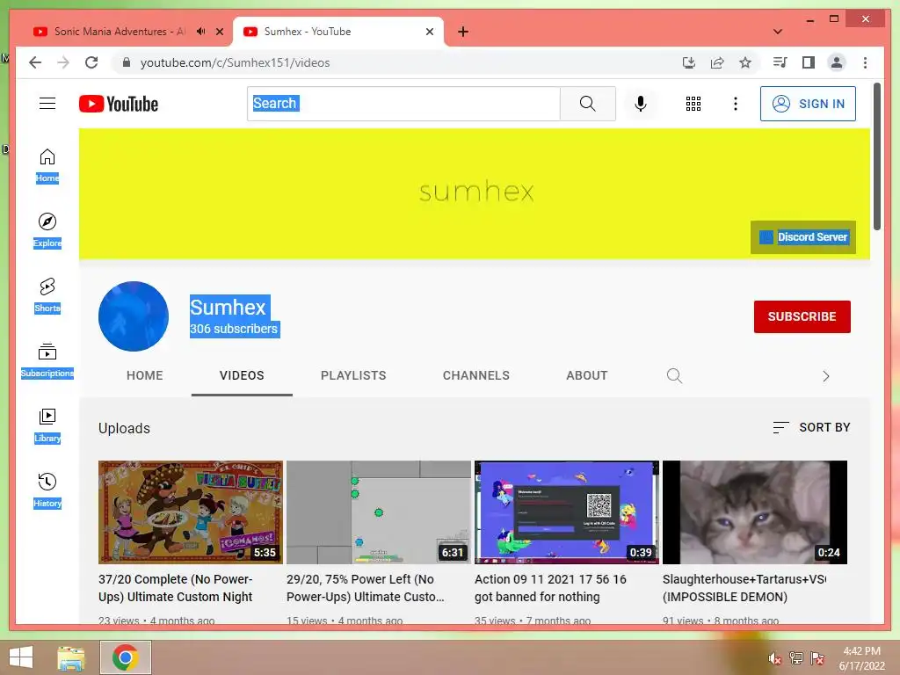Open the channel HOME tab
Image resolution: width=900 pixels, height=675 pixels.
[x=145, y=376]
